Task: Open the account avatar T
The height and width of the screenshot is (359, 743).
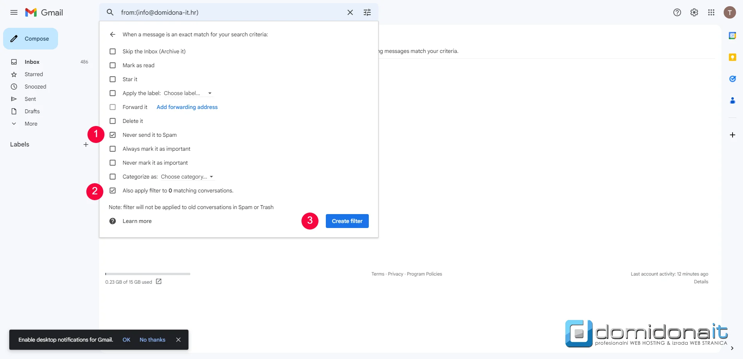Action: pyautogui.click(x=730, y=12)
